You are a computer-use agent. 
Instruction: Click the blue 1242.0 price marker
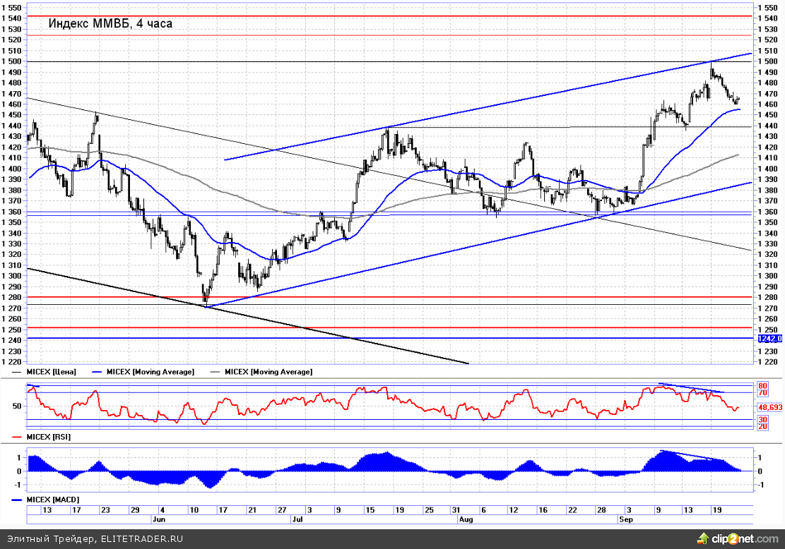pos(769,339)
